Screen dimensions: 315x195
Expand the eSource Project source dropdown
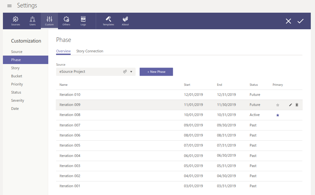pyautogui.click(x=131, y=72)
